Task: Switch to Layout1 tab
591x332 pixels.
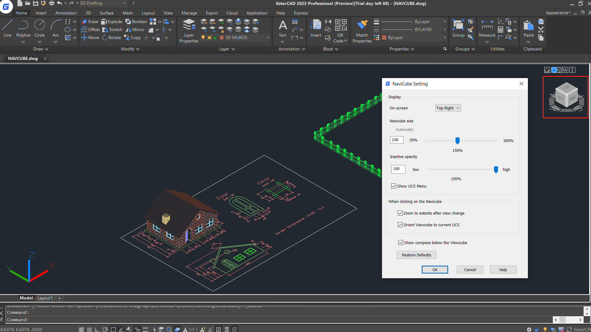Action: [x=45, y=298]
